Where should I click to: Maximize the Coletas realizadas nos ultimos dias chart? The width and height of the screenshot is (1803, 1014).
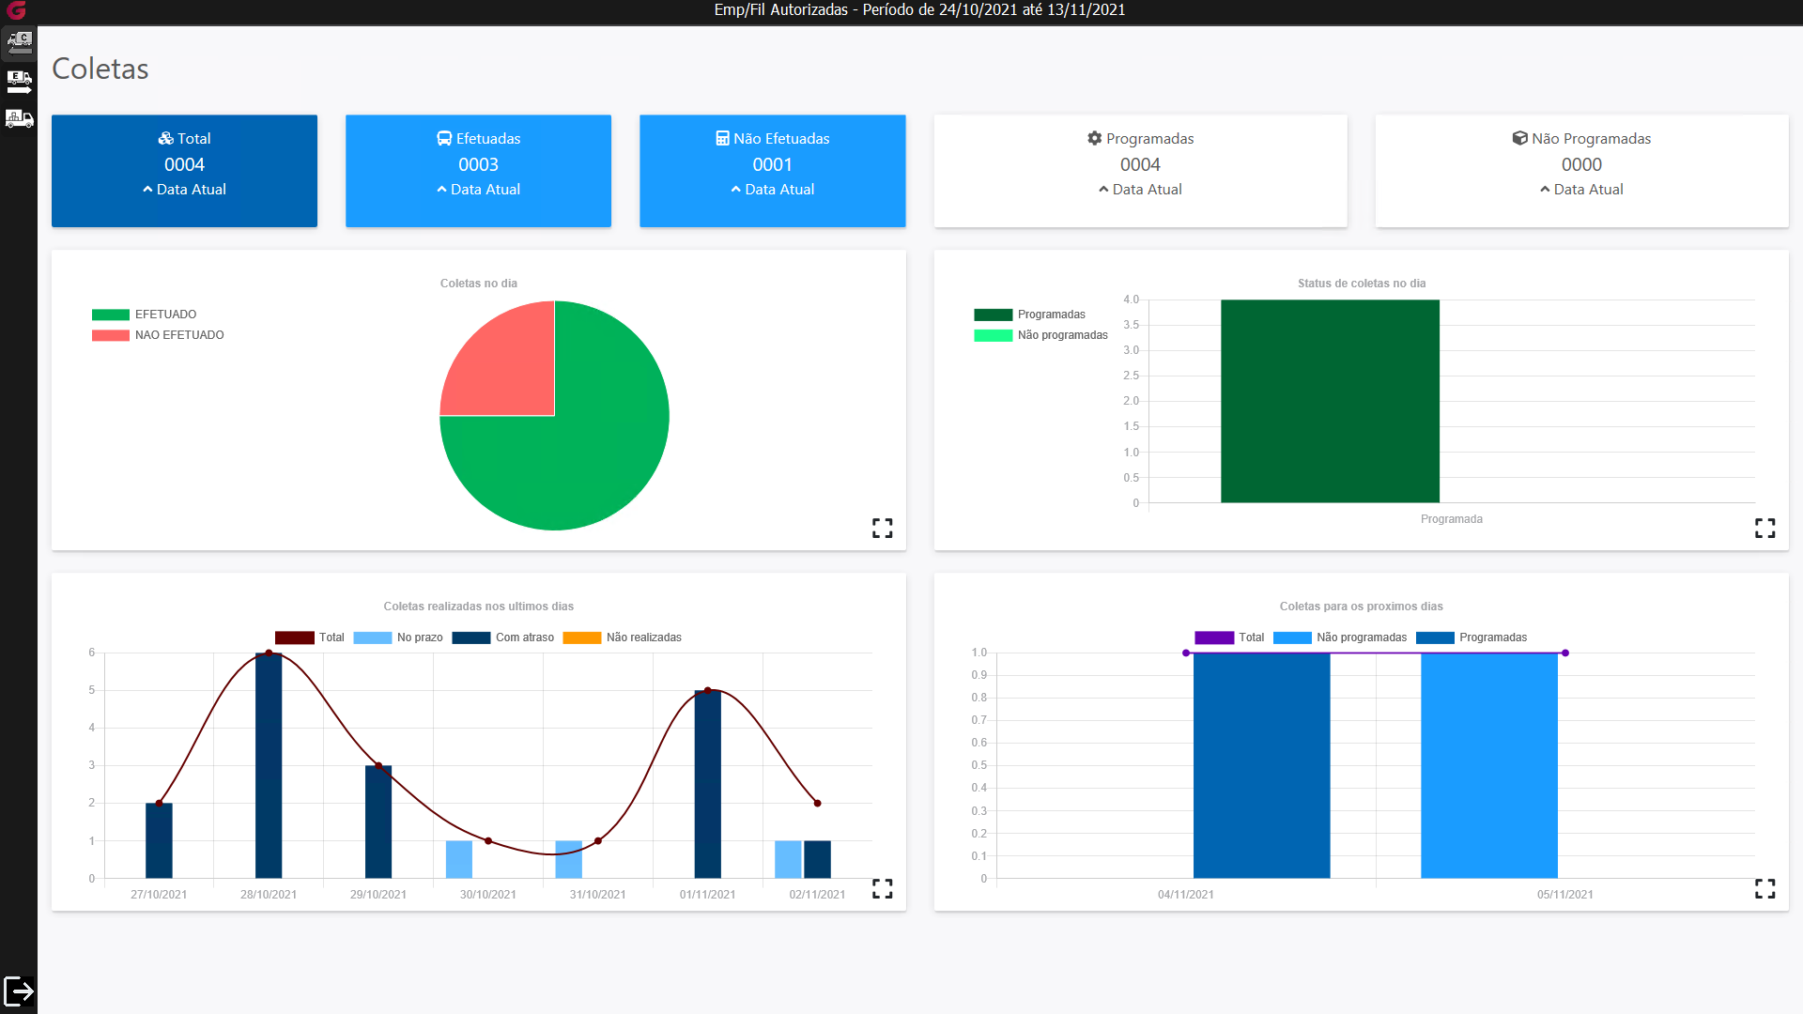coord(882,888)
